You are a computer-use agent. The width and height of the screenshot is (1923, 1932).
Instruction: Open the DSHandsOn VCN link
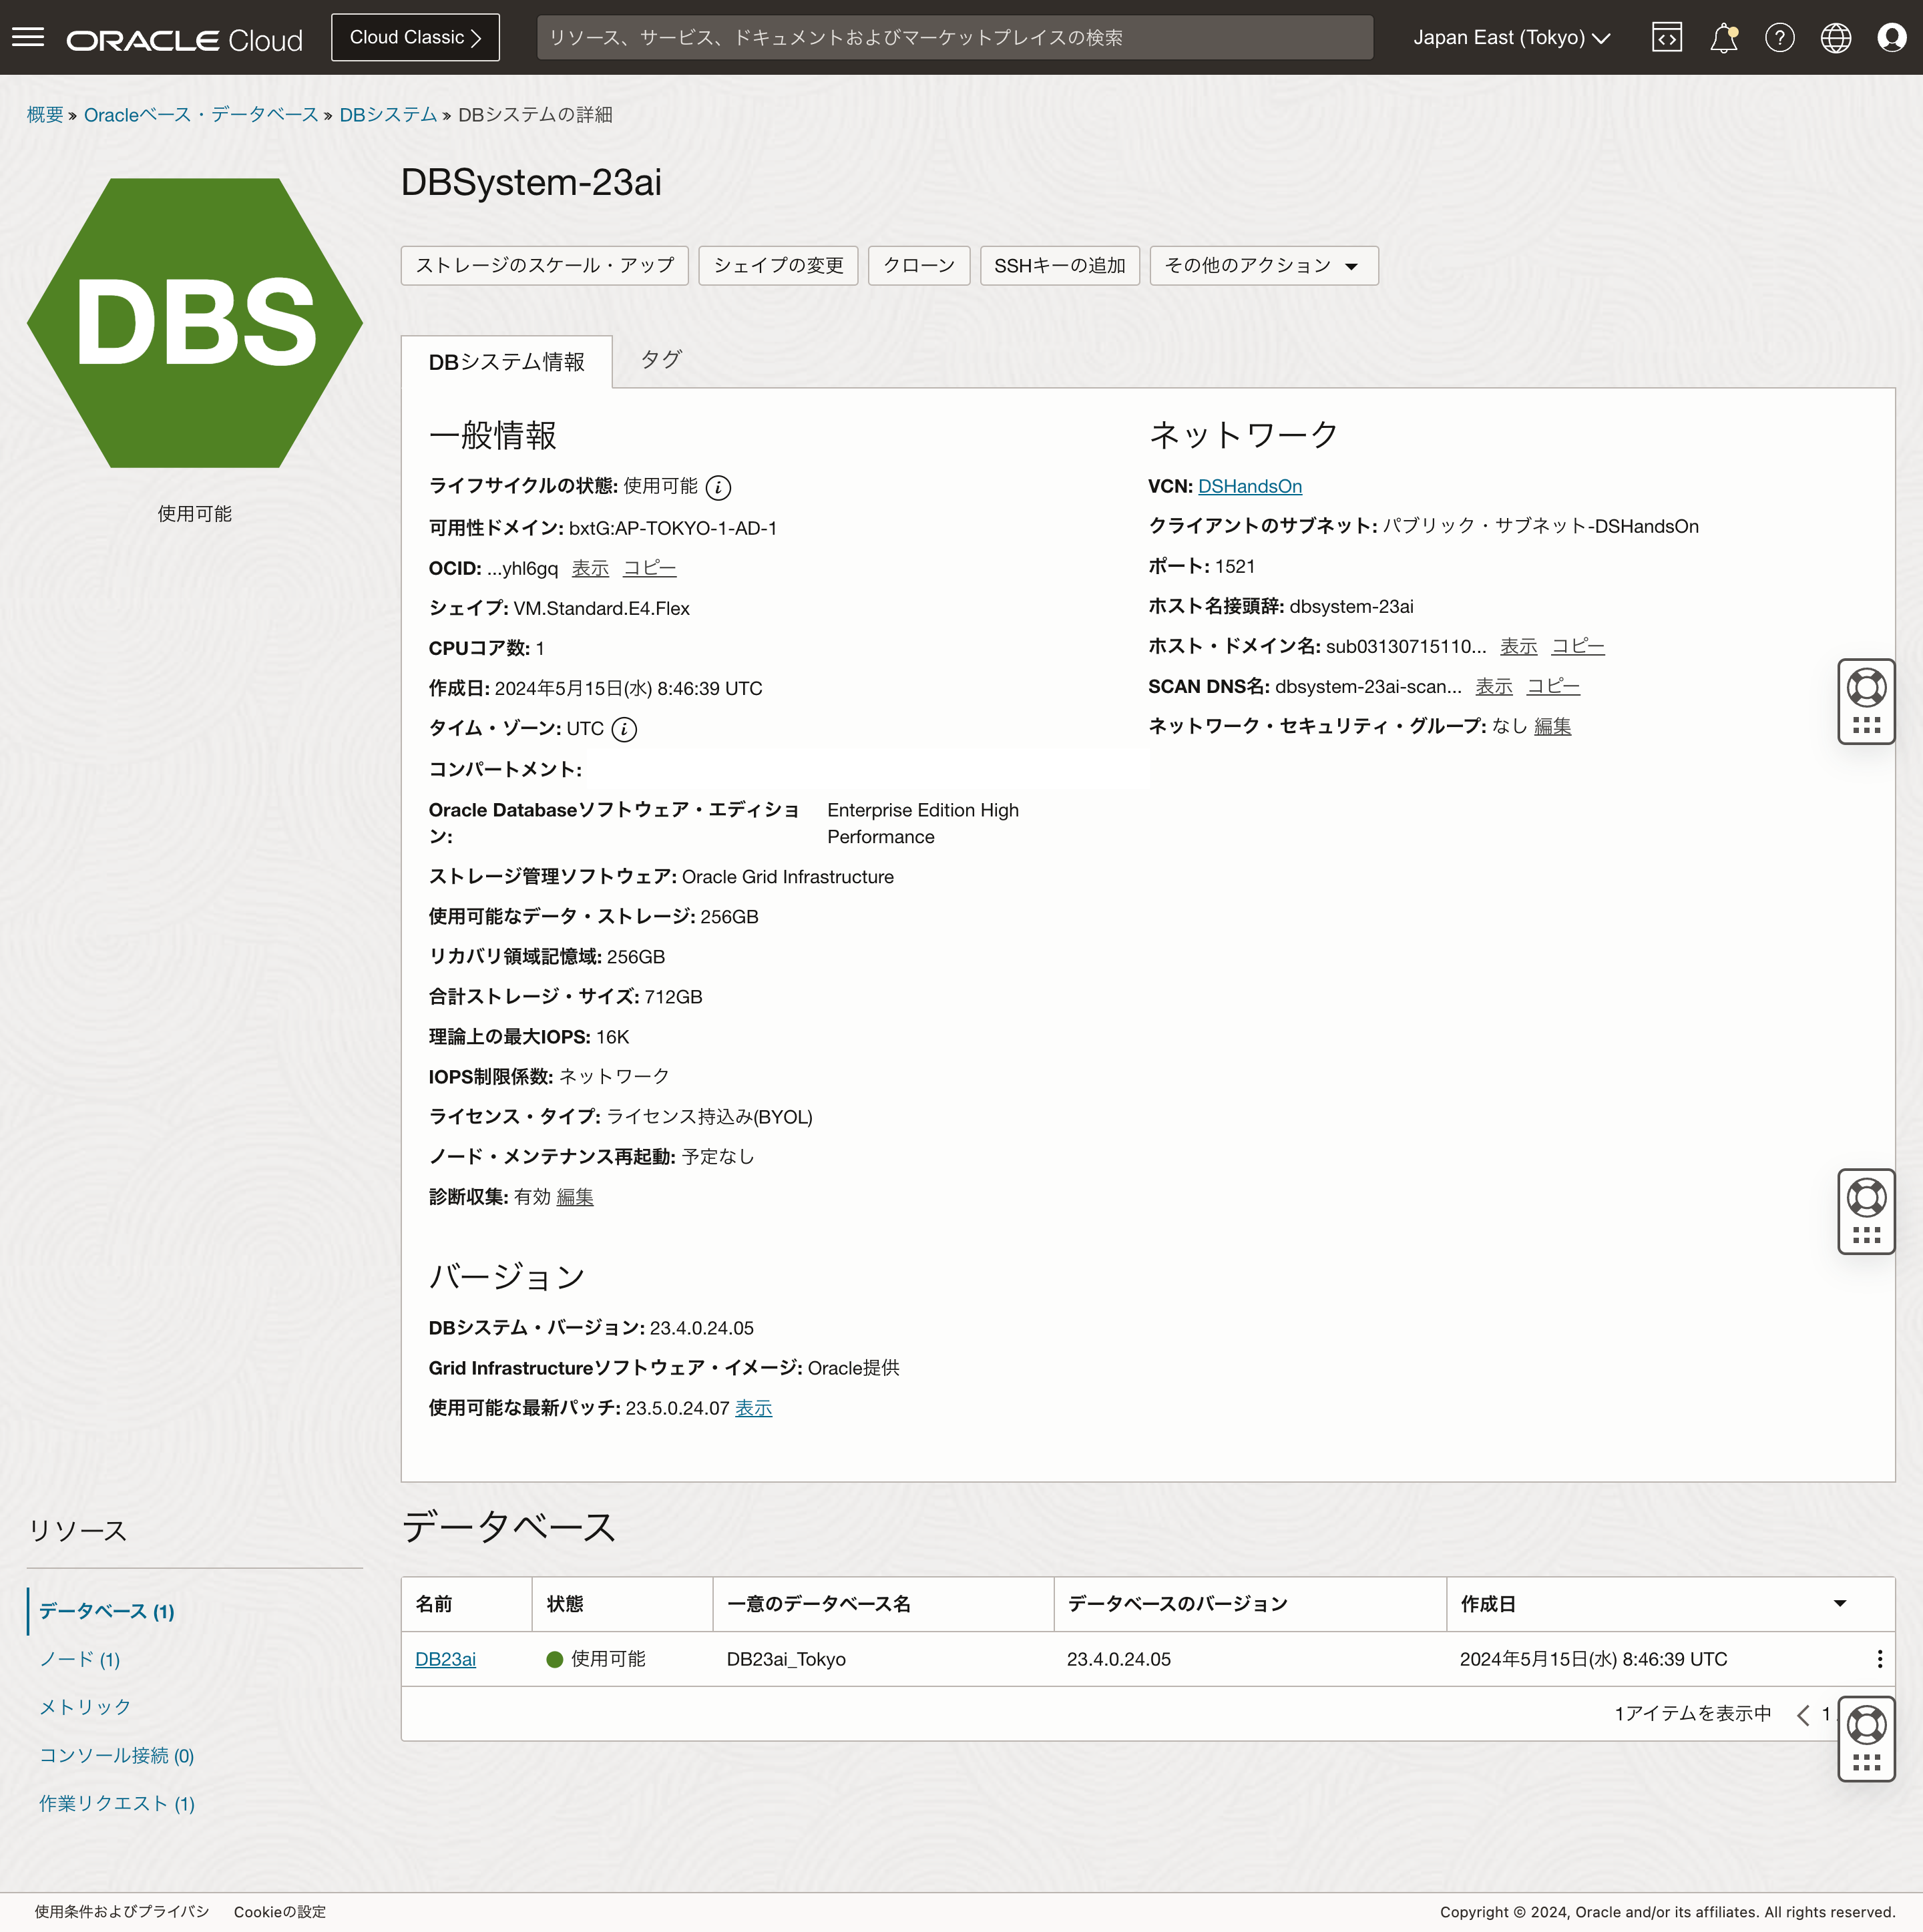[1249, 487]
